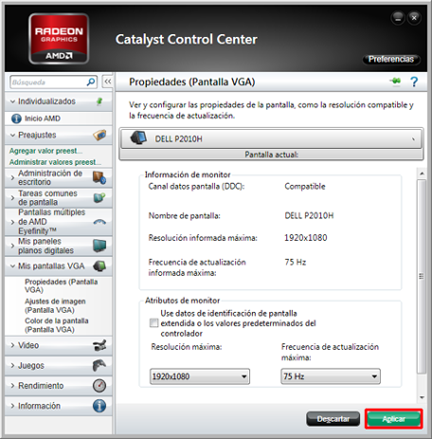Click the green pin icon beside help
Image resolution: width=432 pixels, height=439 pixels.
click(395, 82)
